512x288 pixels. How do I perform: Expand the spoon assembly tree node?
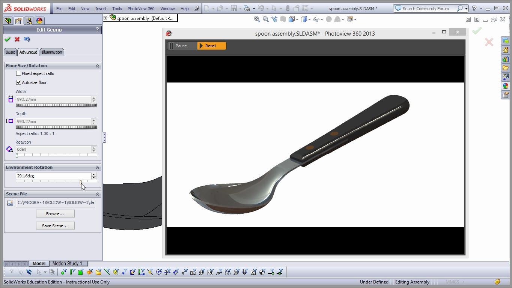pos(106,18)
